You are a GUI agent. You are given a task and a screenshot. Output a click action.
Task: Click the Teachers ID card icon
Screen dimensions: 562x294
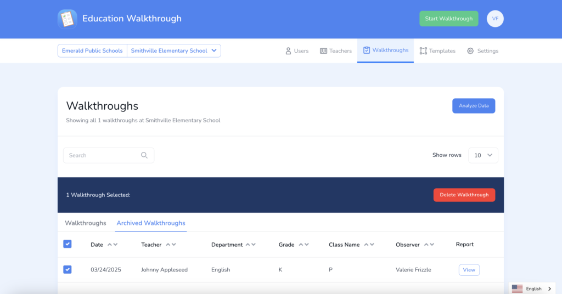(x=323, y=51)
